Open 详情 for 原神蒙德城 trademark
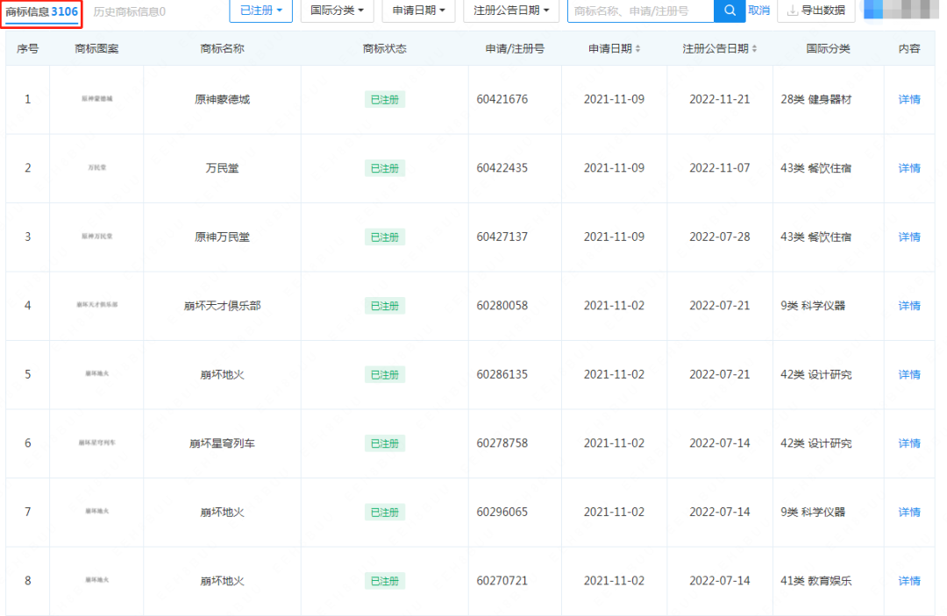947x616 pixels. [x=909, y=100]
